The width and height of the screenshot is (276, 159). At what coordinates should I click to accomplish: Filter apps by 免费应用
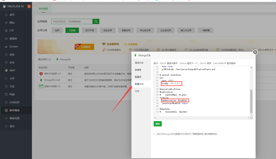[125, 30]
